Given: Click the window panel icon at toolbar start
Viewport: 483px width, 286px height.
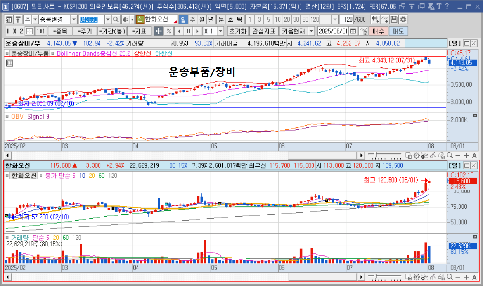Looking at the screenshot, I should [9, 19].
